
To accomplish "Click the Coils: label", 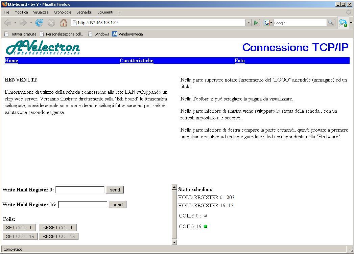I will [x=9, y=219].
